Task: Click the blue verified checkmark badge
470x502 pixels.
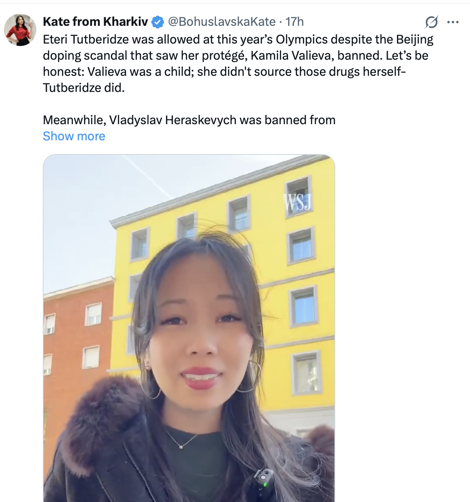Action: (x=157, y=22)
